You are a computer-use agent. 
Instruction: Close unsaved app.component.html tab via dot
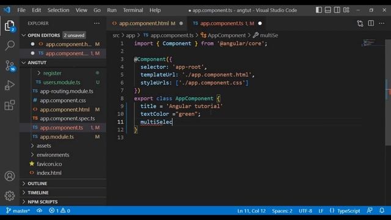pyautogui.click(x=181, y=23)
